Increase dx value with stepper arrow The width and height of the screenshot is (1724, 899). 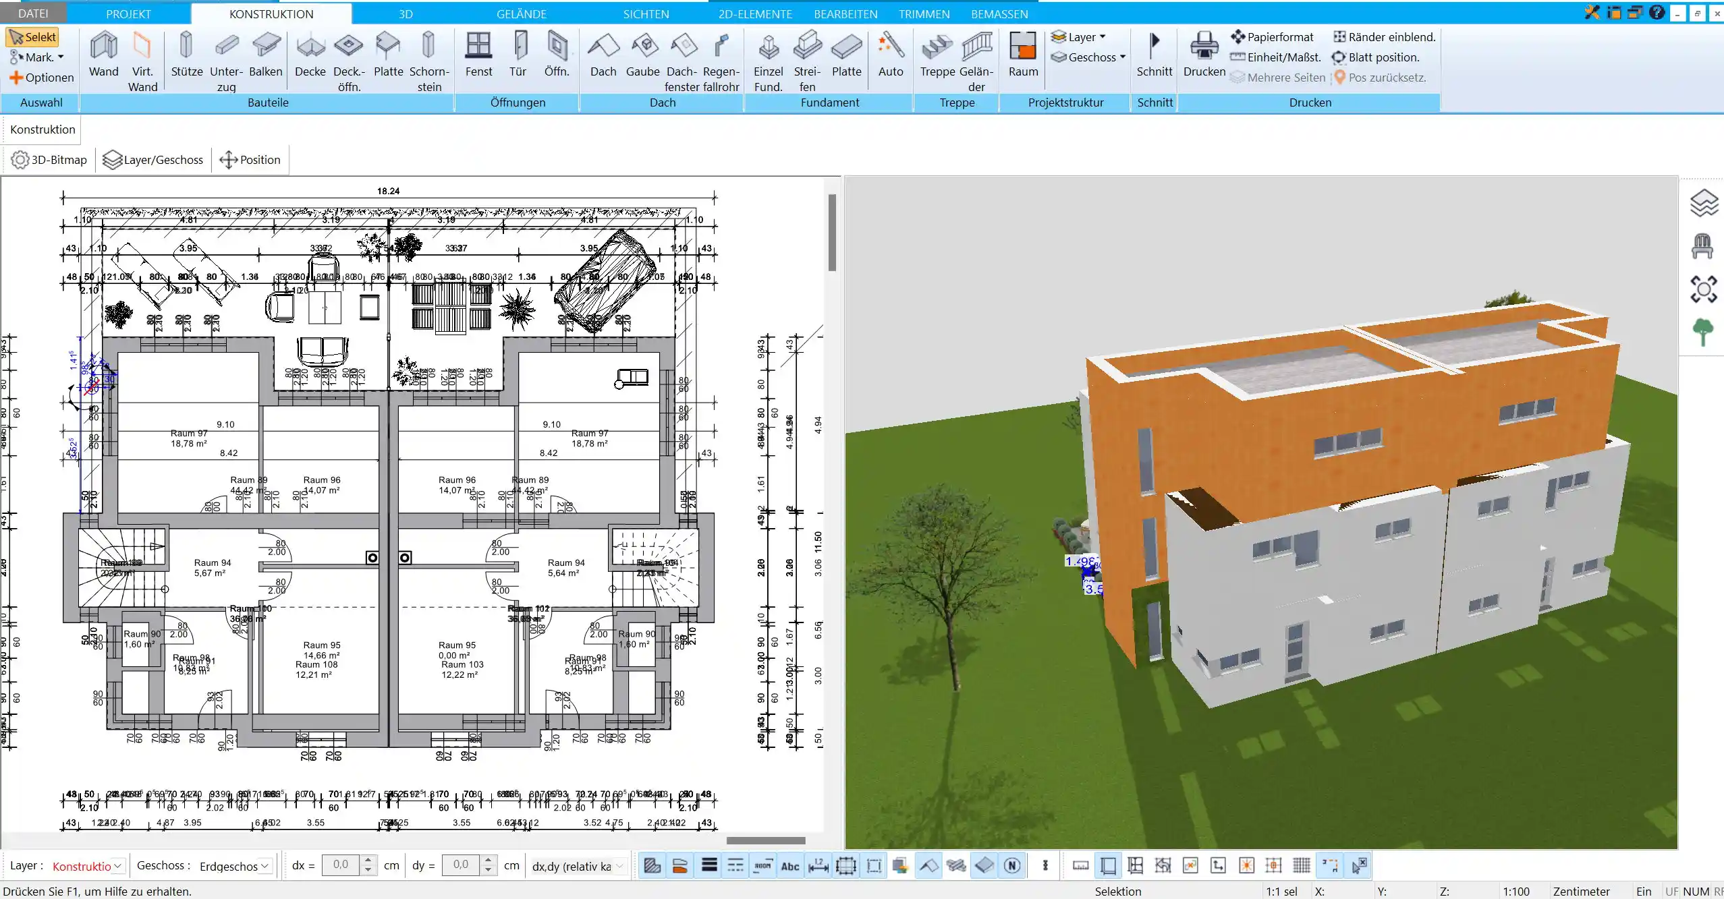368,861
